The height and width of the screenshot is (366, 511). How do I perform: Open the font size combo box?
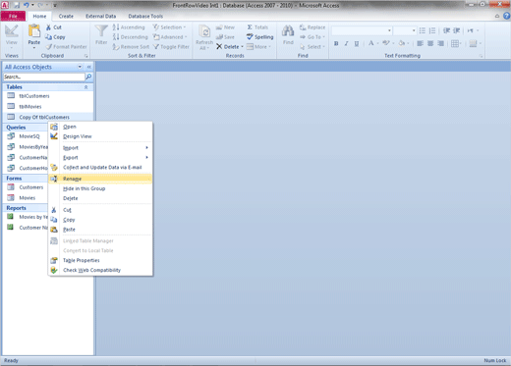pyautogui.click(x=405, y=30)
